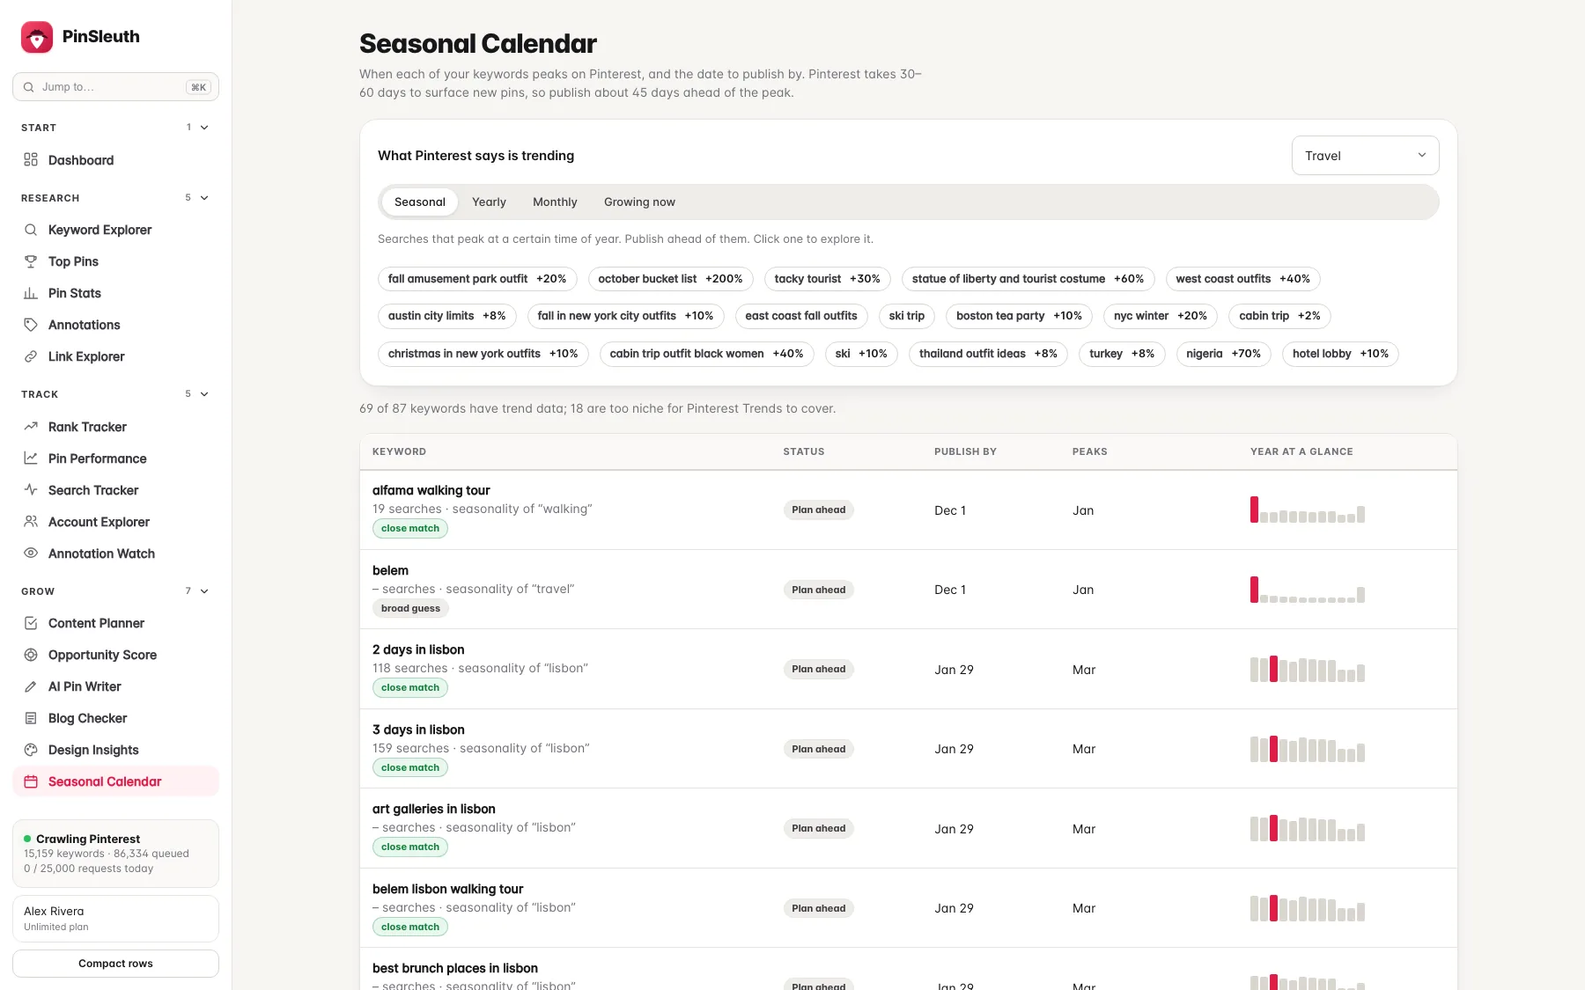Screen dimensions: 1585x990
Task: Collapse the TRACK section chevron
Action: point(204,394)
